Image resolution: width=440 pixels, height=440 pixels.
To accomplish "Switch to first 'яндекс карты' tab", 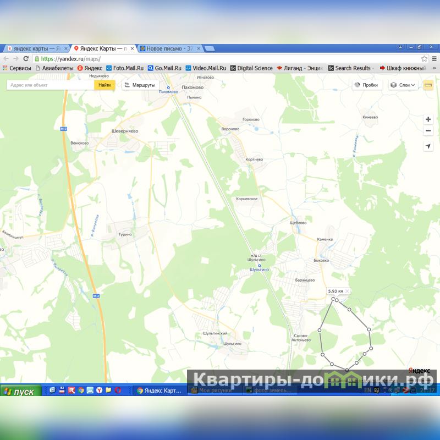I will [34, 48].
